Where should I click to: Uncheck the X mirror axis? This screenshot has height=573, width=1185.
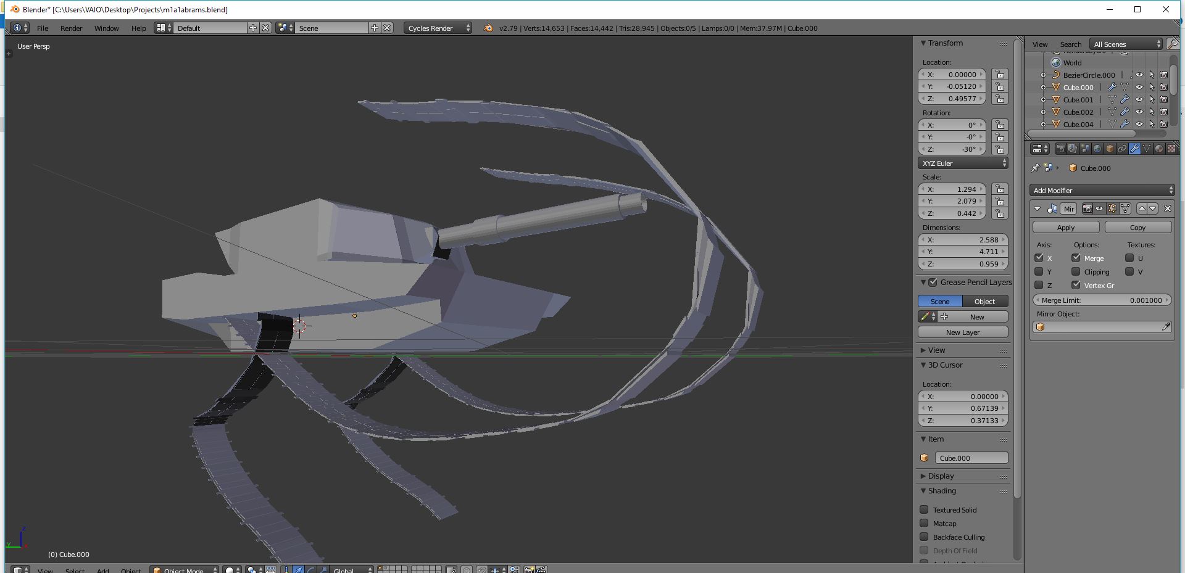pos(1039,258)
